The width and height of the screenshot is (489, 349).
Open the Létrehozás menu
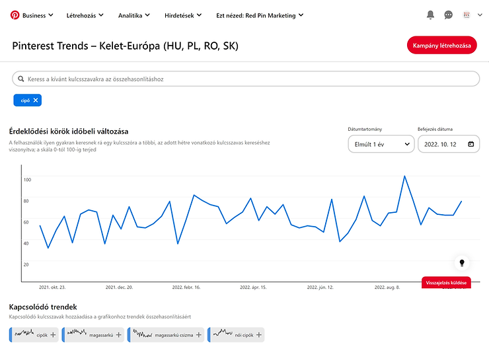click(x=85, y=15)
